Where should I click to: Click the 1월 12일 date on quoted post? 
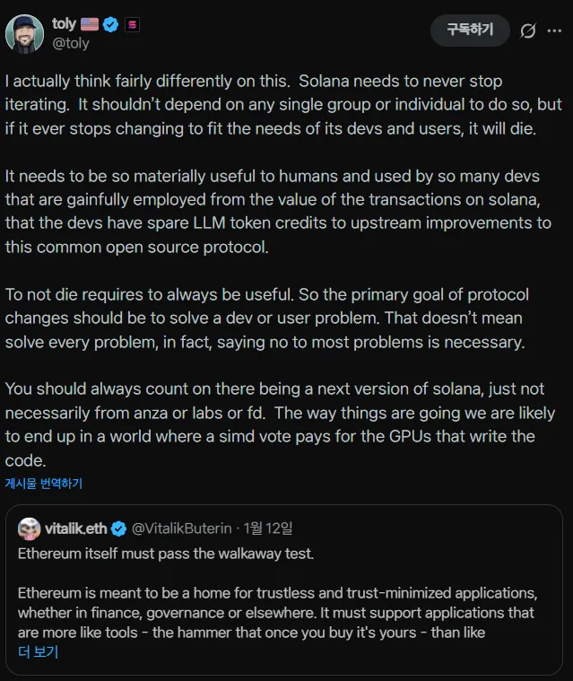tap(268, 528)
